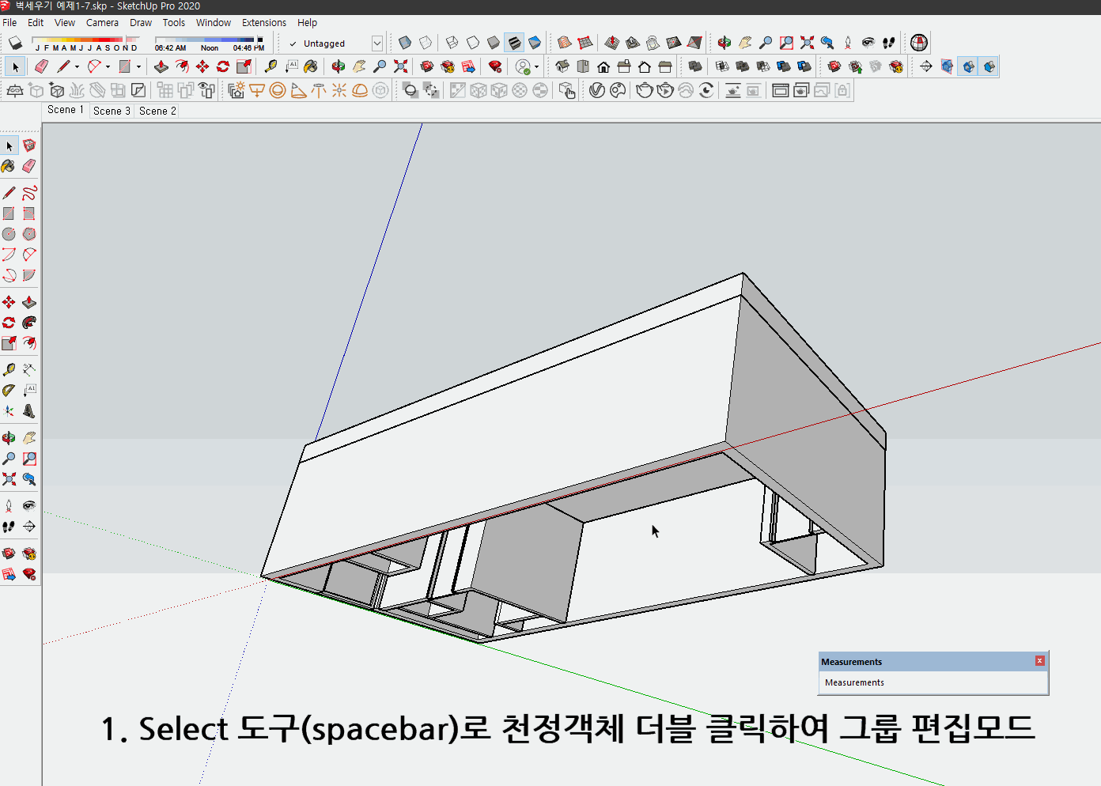Screen dimensions: 1101x786
Task: Expand the line tool dropdown arrow
Action: [77, 67]
